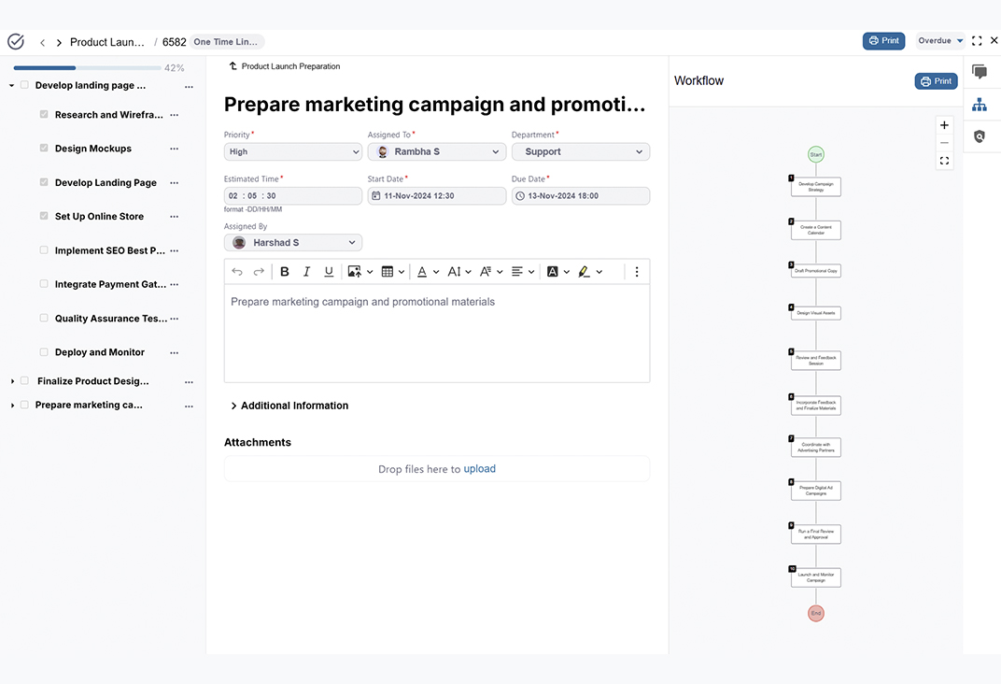Open options menu for Design Mockups
Image resolution: width=1001 pixels, height=684 pixels.
click(174, 149)
